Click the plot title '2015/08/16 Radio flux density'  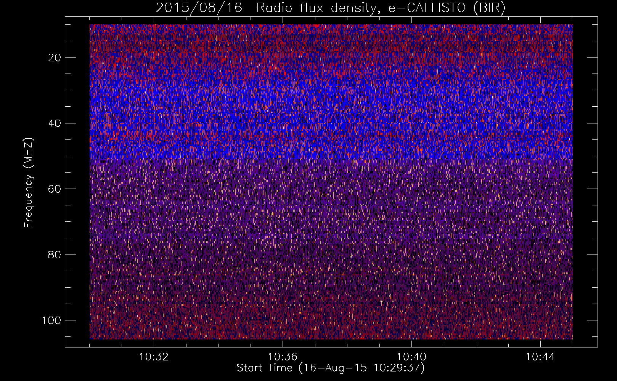click(x=331, y=8)
